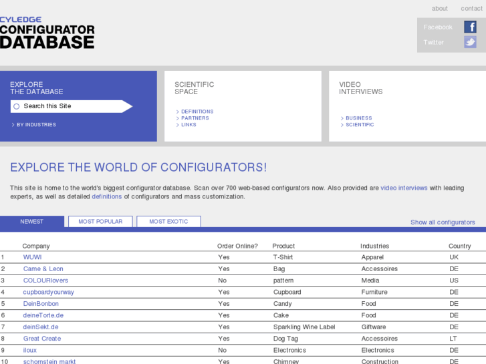Click the Order Online? column header
Viewport: 486px width, 364px height.
tap(237, 246)
